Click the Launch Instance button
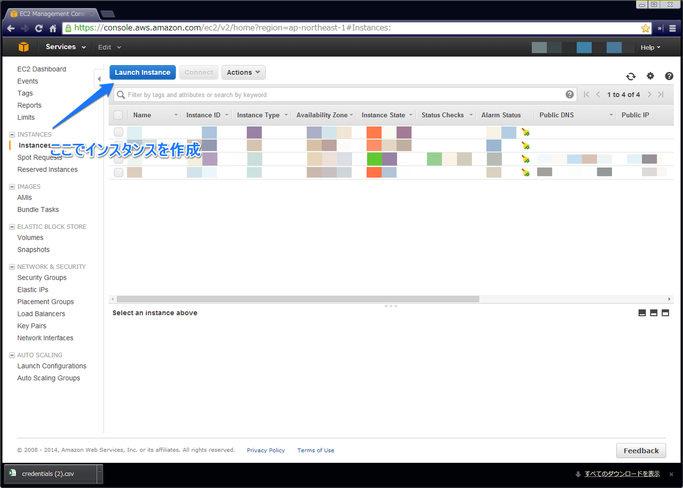 point(142,73)
